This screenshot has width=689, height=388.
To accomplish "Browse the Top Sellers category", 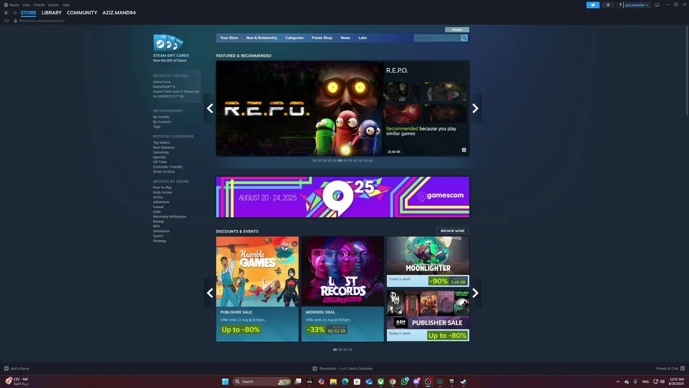I will 161,142.
